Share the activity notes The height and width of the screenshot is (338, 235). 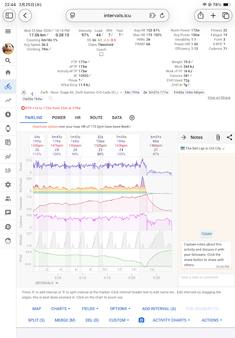[230, 137]
